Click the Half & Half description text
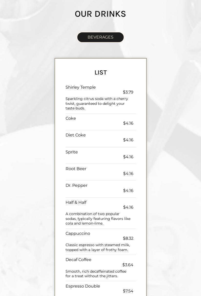This screenshot has height=296, width=201. [x=98, y=218]
